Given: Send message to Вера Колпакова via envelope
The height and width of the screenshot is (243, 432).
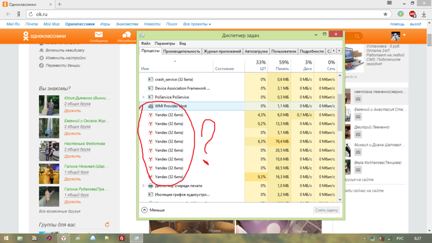Looking at the screenshot, I should click(x=358, y=170).
